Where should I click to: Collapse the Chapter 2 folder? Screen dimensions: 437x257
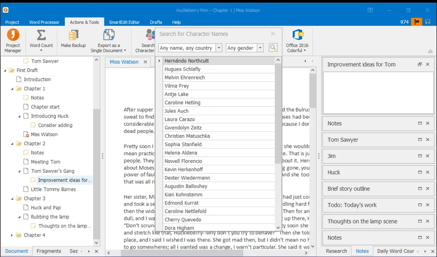(x=12, y=144)
